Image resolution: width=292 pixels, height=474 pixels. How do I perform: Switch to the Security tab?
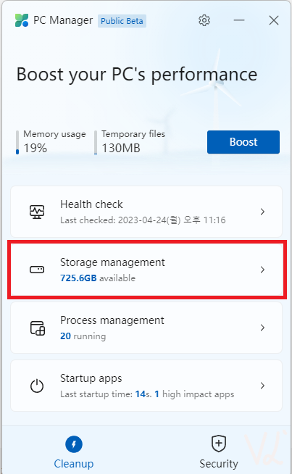(219, 452)
